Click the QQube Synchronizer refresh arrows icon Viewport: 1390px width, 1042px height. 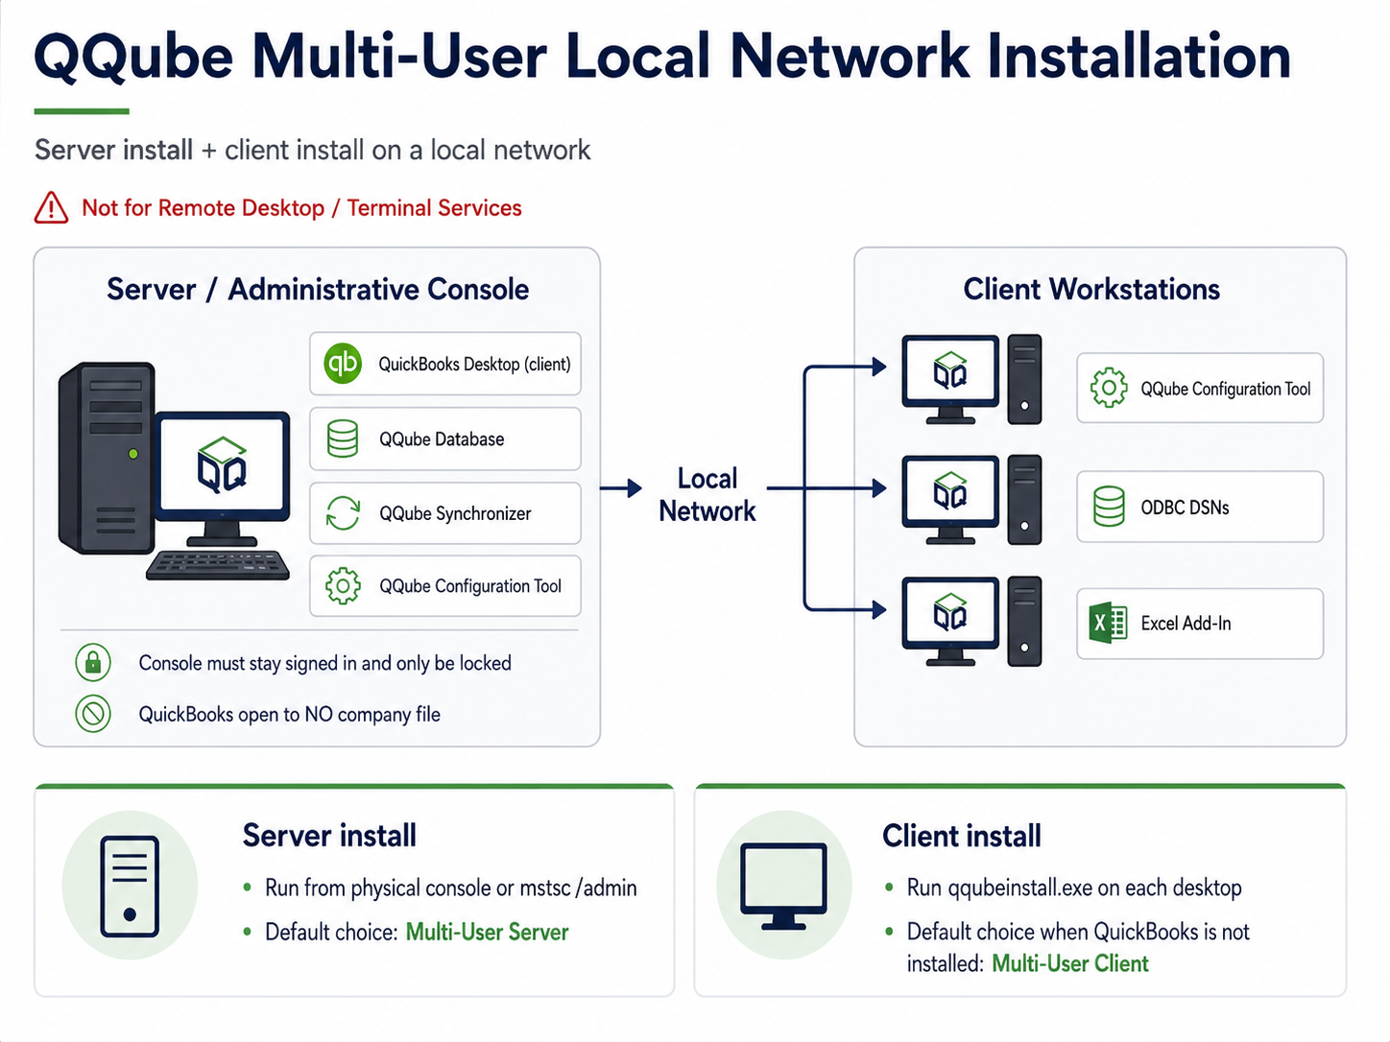[x=343, y=513]
